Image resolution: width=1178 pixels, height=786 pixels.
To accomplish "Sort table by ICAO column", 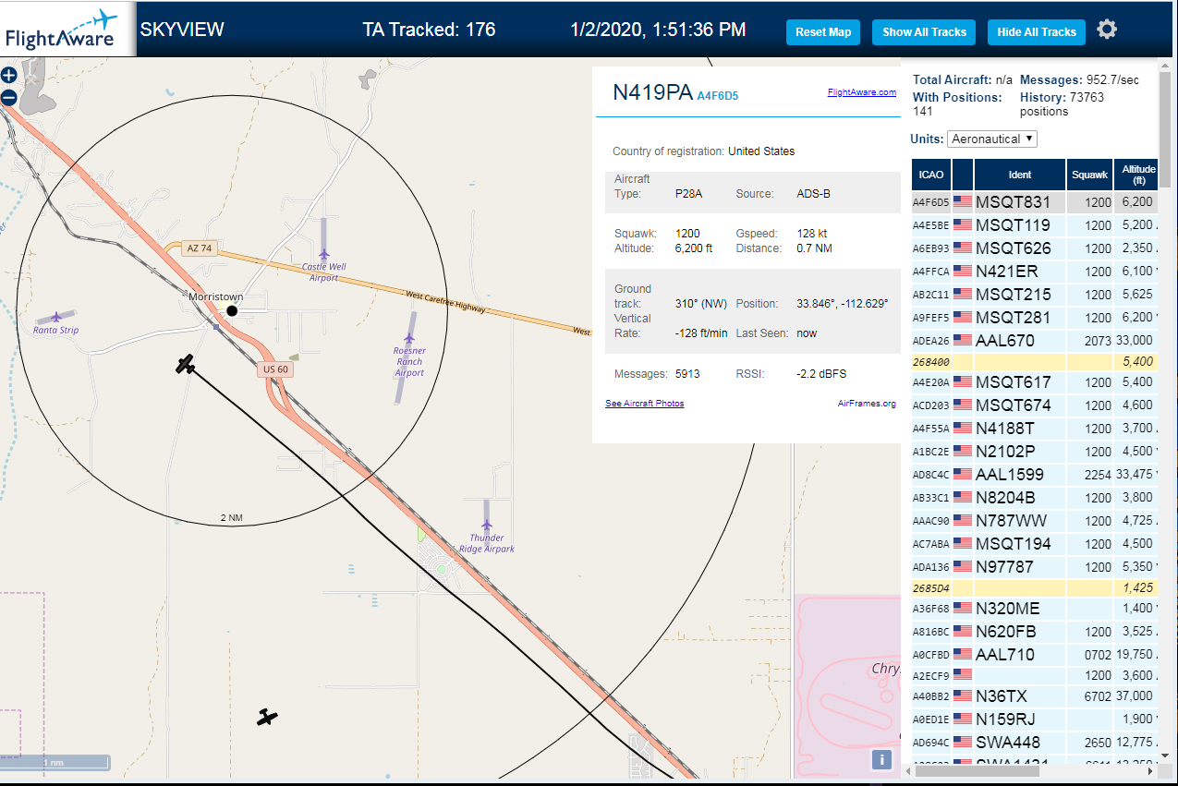I will pyautogui.click(x=931, y=174).
